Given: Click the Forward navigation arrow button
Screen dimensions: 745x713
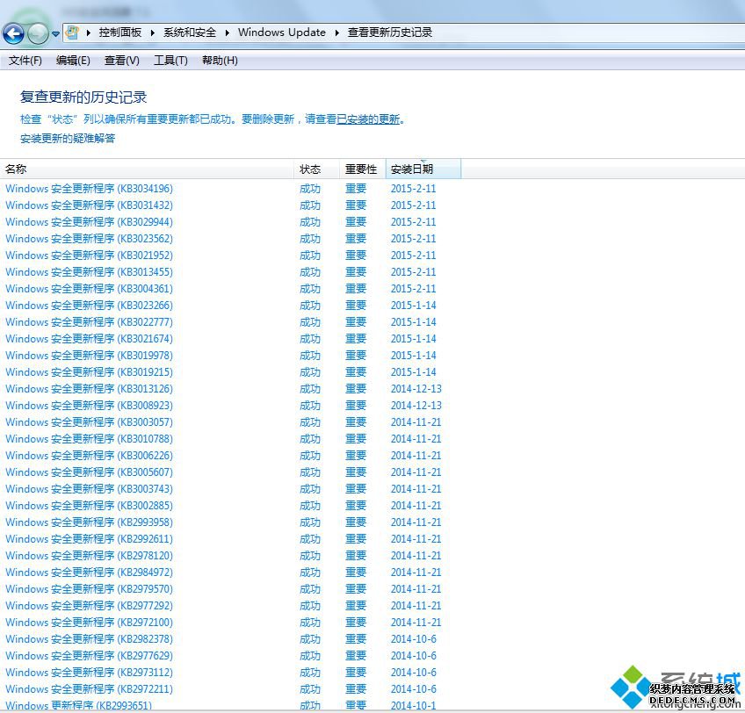Looking at the screenshot, I should pyautogui.click(x=38, y=33).
